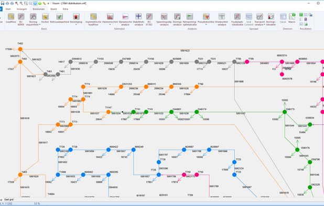Run Asymmetrische loadflow
Image resolution: width=324 pixels, height=206 pixels.
93,19
